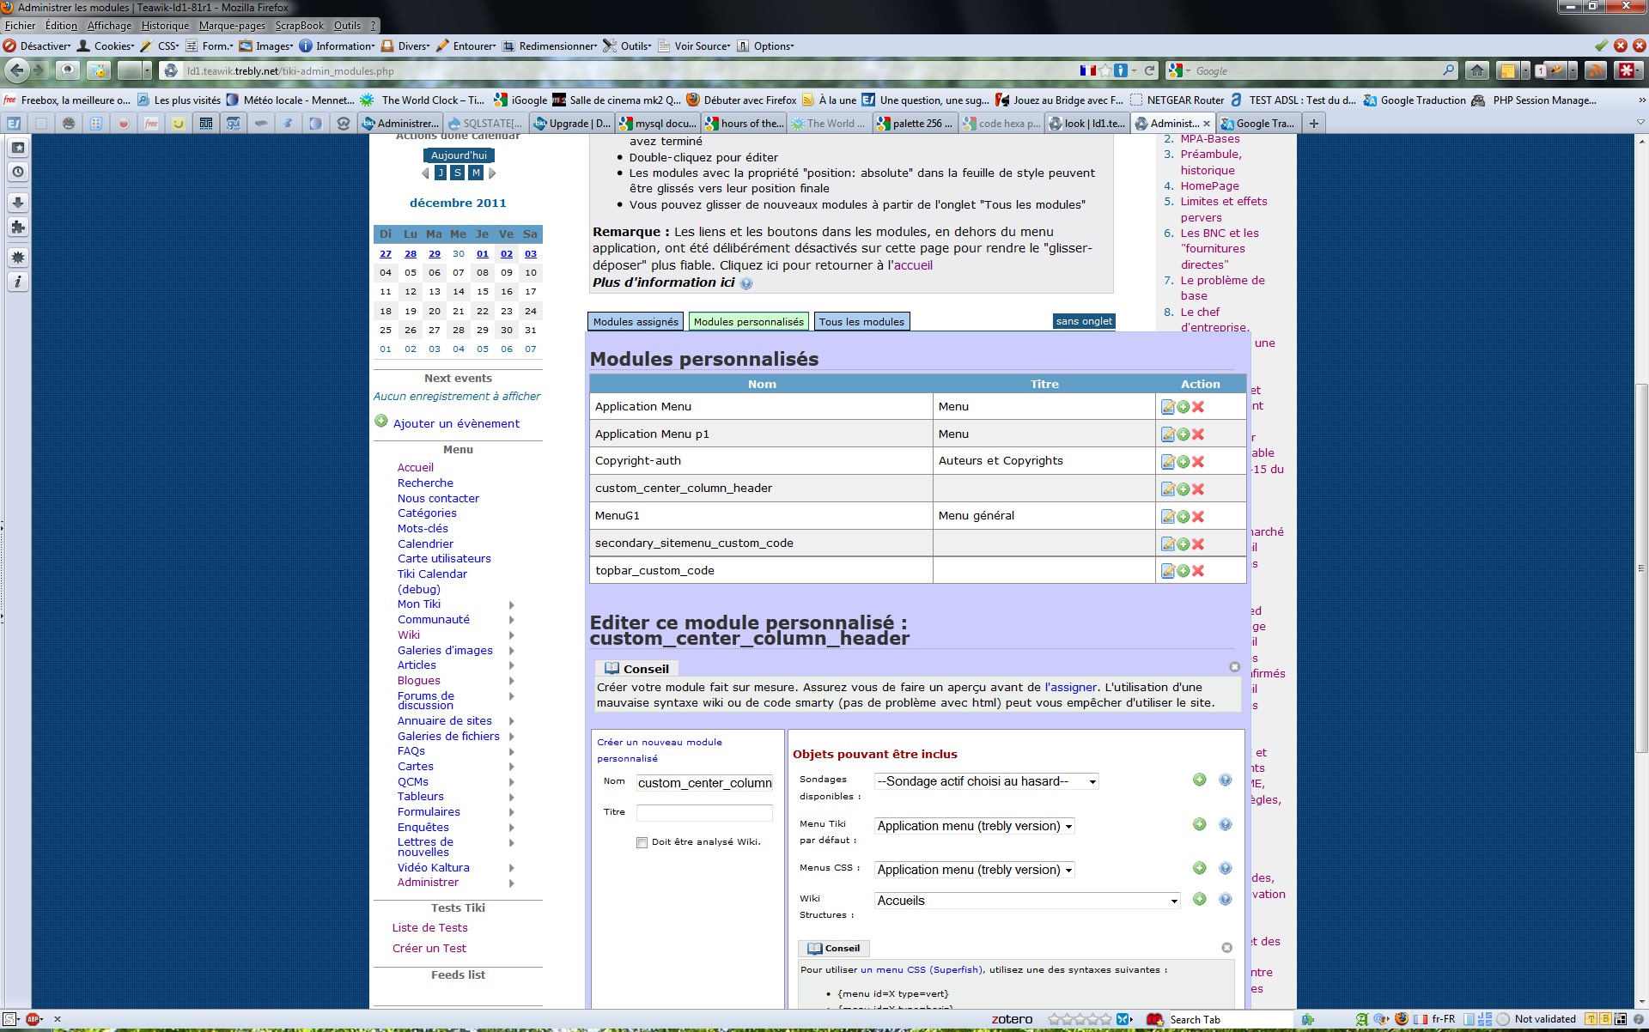Reload the current page
The image size is (1649, 1032).
pos(1150,70)
